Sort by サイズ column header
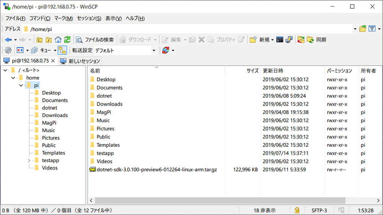Image resolution: width=383 pixels, height=215 pixels. (x=243, y=71)
